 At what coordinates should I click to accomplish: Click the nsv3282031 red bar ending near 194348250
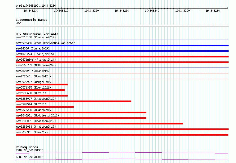click(x=99, y=124)
